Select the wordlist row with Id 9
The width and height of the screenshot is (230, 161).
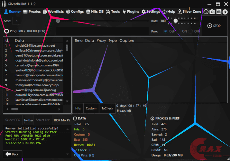tap(34, 85)
